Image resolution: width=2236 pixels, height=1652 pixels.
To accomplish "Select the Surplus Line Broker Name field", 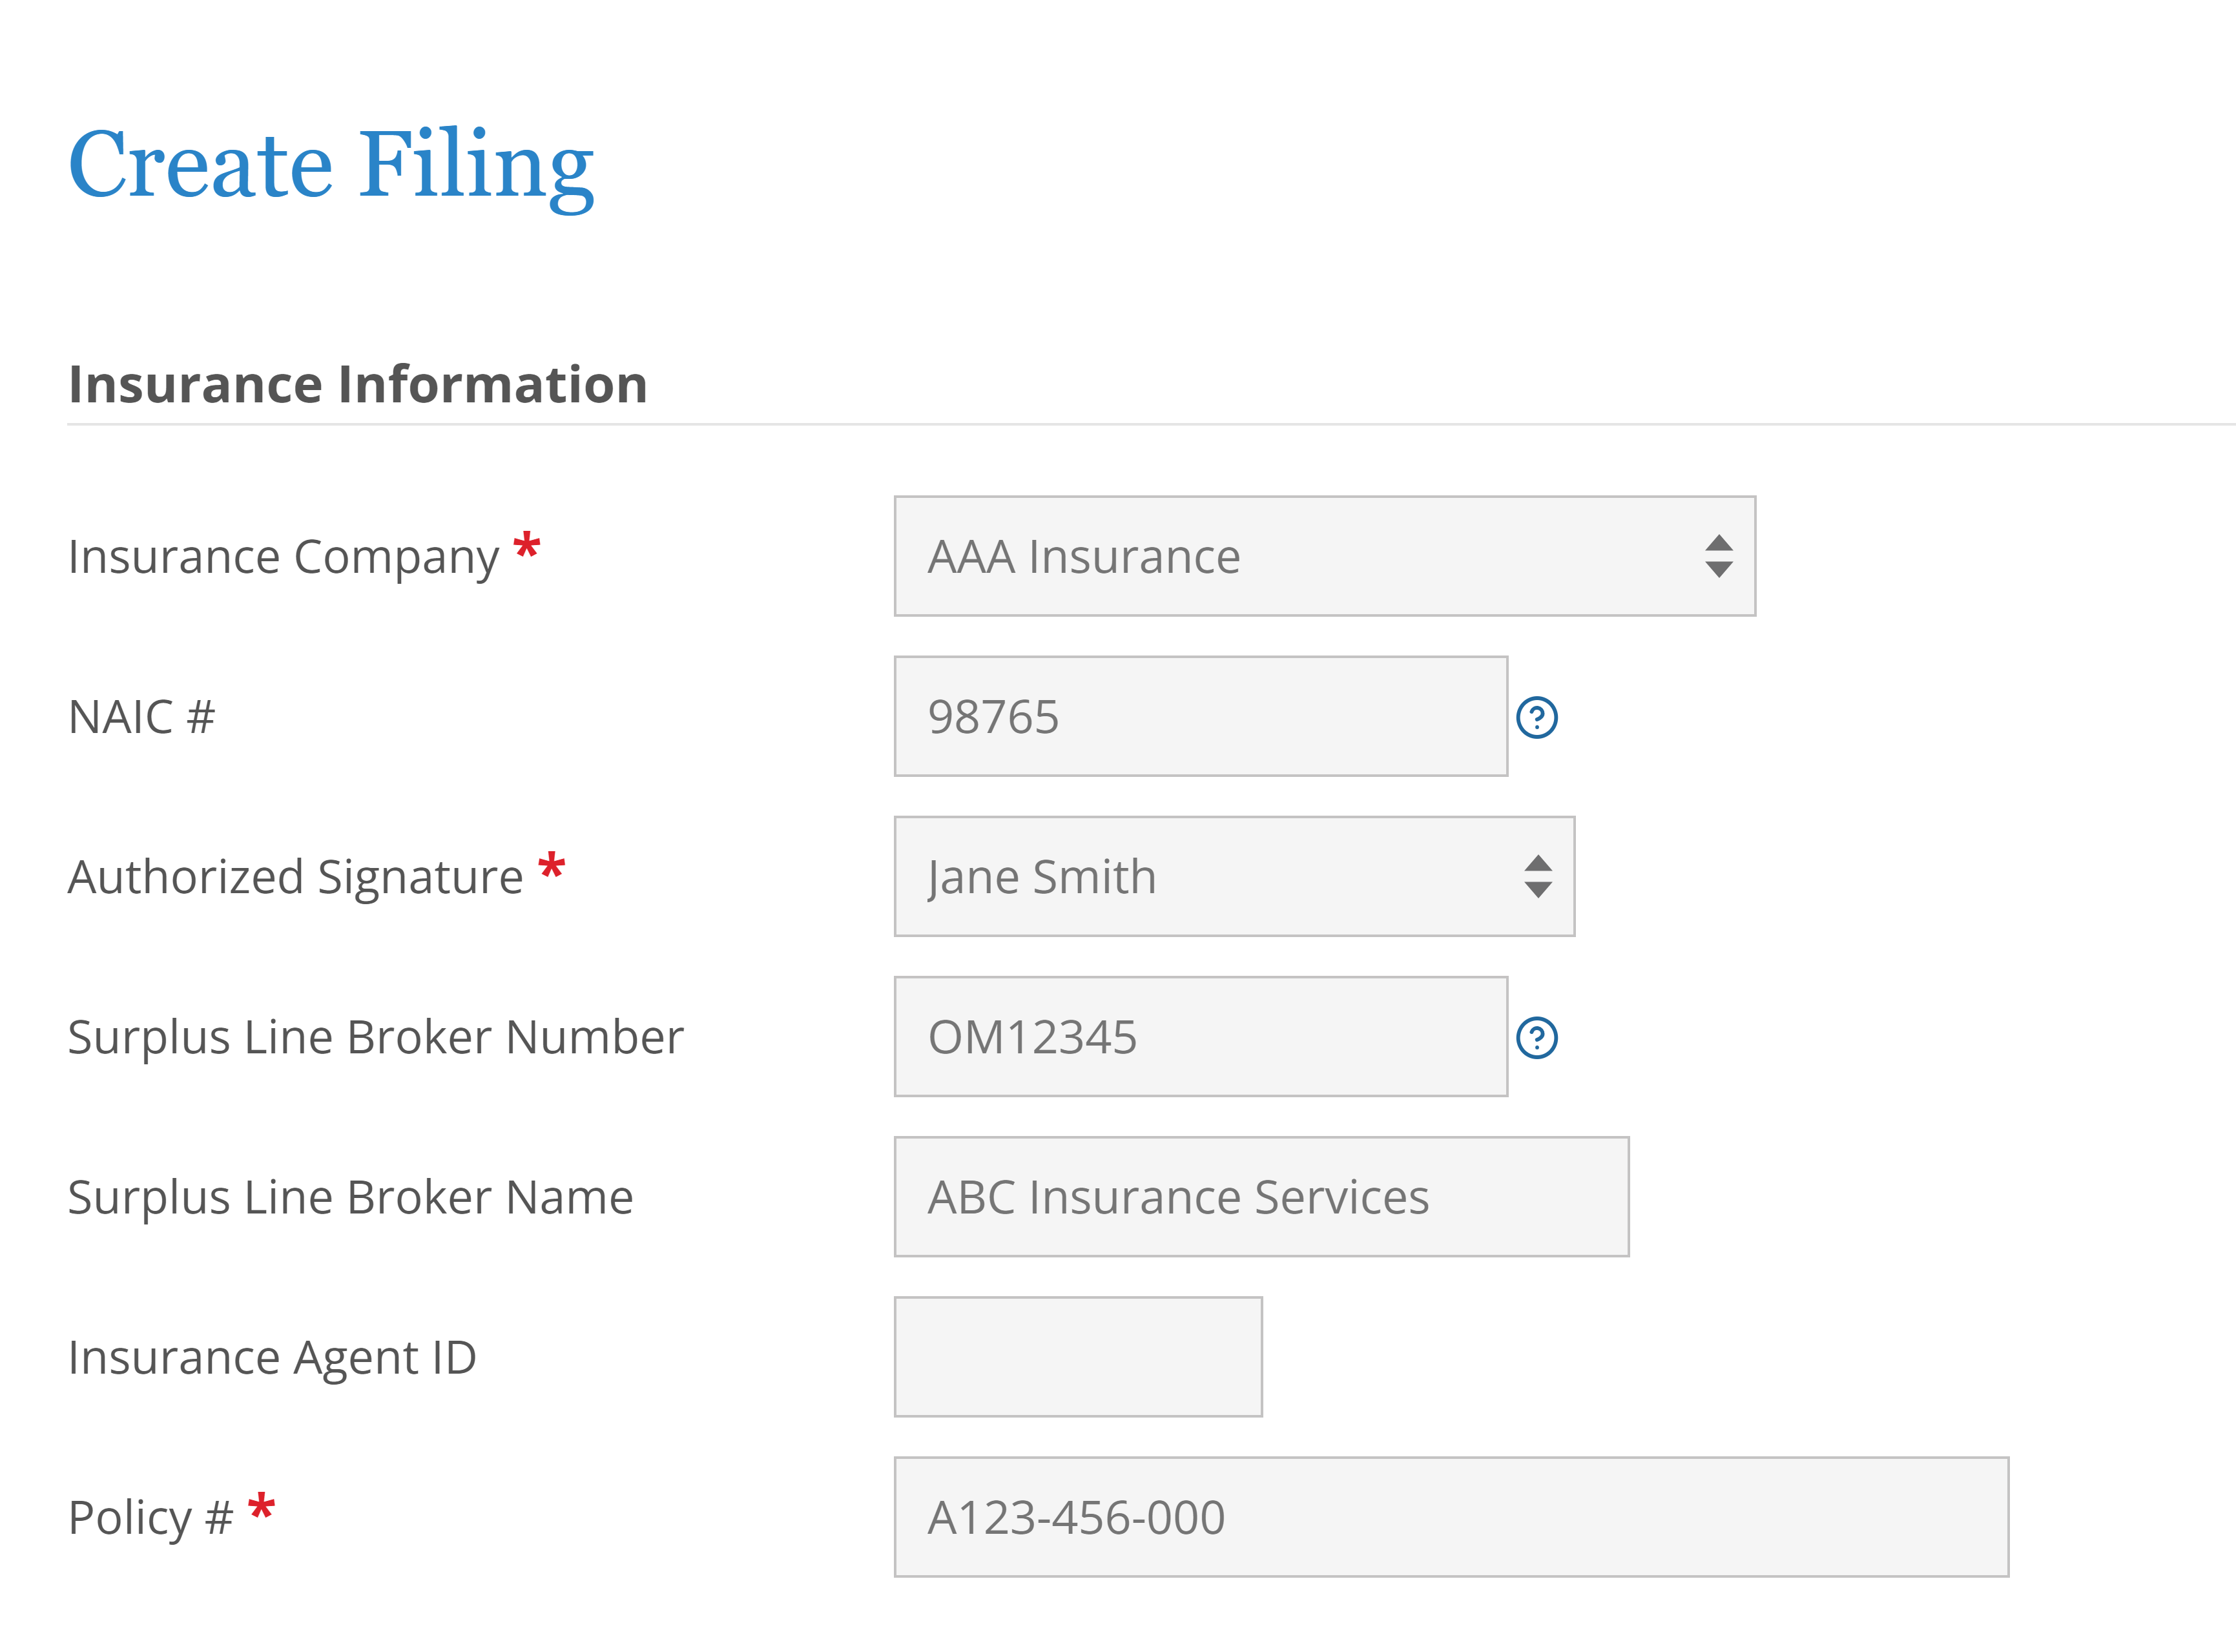I will click(x=1260, y=1196).
